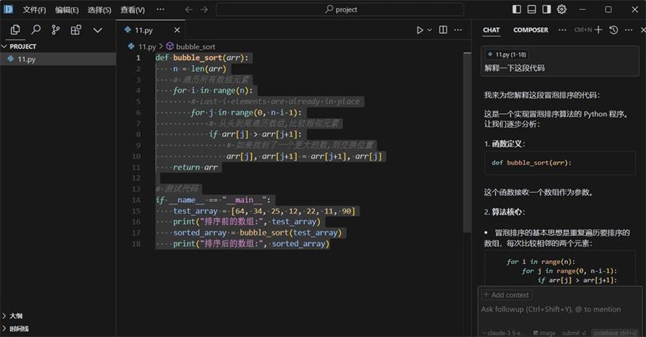646x337 pixels.
Task: Click the Split Editor icon above the code
Action: 442,30
